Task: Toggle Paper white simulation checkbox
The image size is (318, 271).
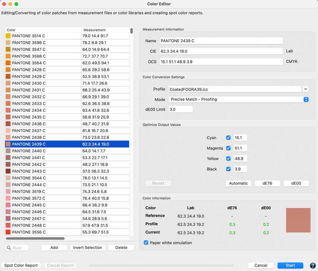Action: click(146, 243)
